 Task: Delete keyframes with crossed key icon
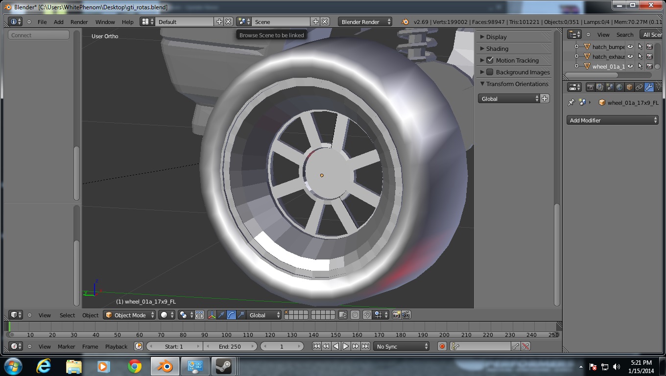coord(525,346)
